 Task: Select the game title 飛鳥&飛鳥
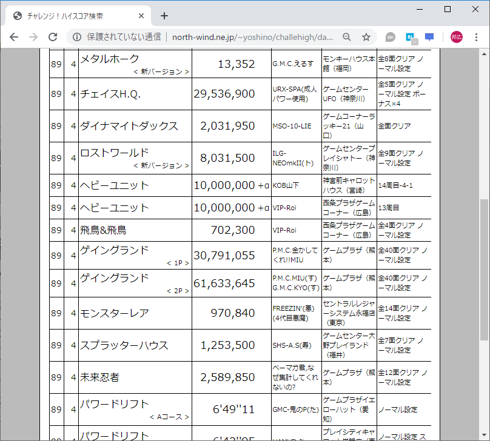pyautogui.click(x=103, y=230)
